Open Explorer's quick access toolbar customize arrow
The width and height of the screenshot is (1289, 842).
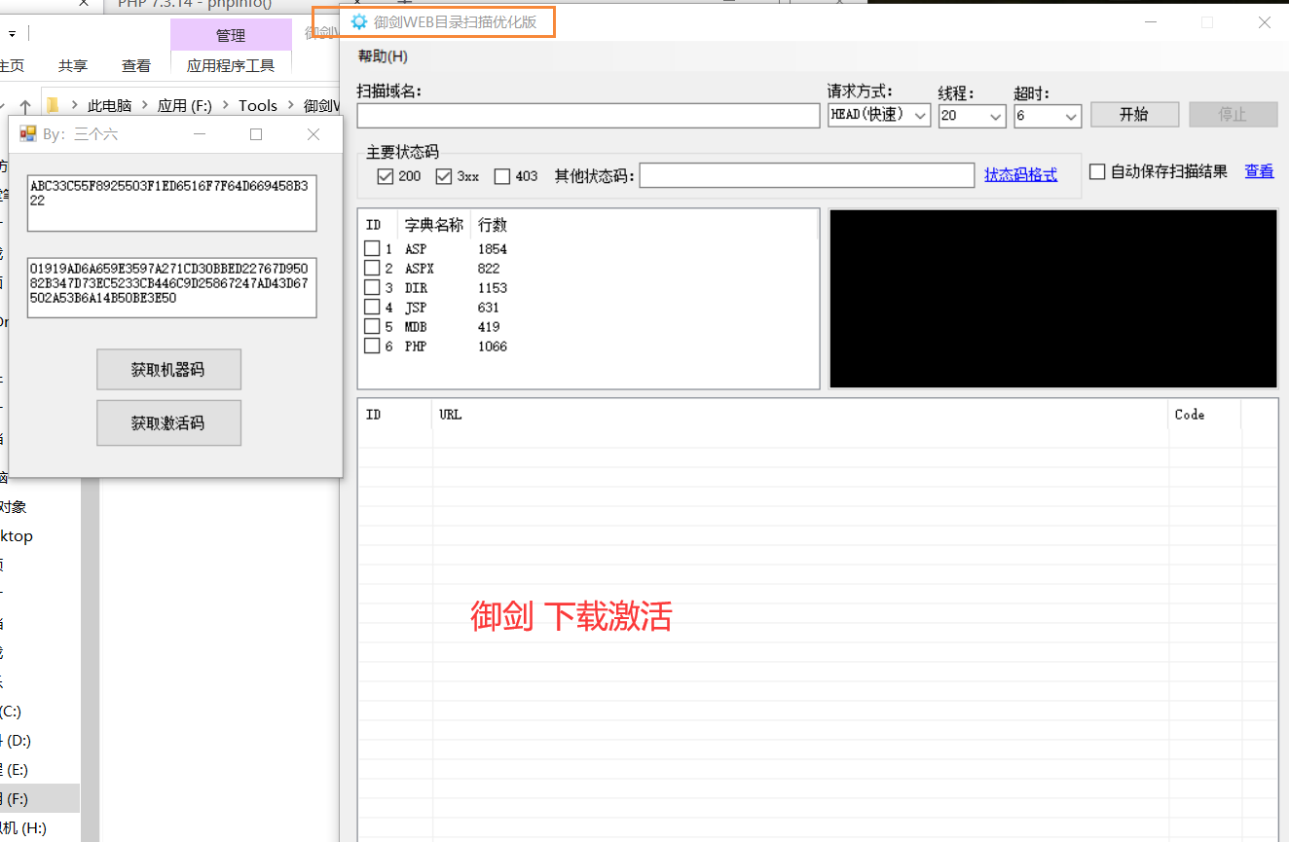coord(12,35)
